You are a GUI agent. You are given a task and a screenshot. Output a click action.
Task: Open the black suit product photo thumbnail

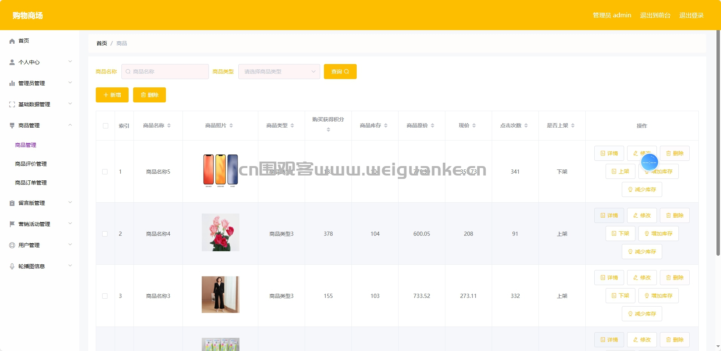pos(221,295)
